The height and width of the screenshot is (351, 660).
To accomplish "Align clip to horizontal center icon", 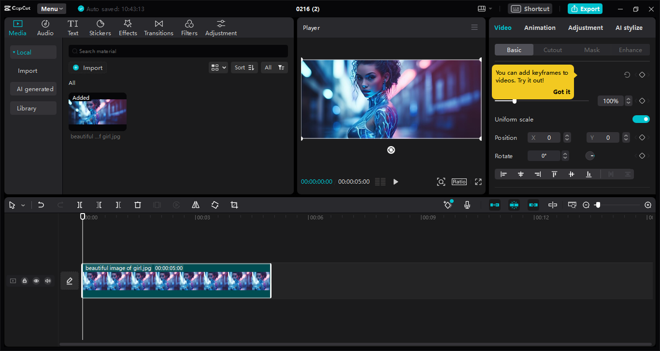I will point(521,174).
